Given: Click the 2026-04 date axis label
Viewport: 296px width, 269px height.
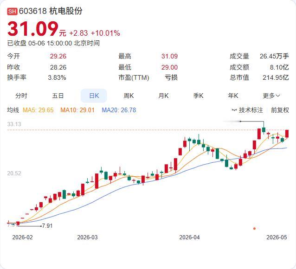Looking at the screenshot, I should pos(189,237).
